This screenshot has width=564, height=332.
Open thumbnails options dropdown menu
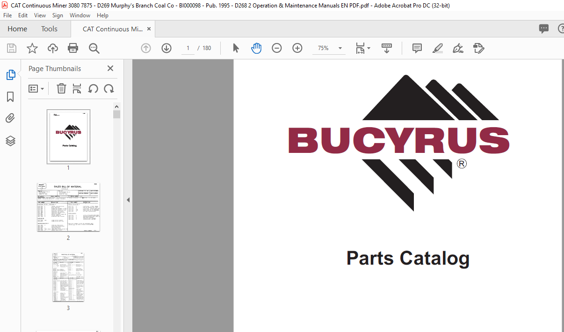36,88
